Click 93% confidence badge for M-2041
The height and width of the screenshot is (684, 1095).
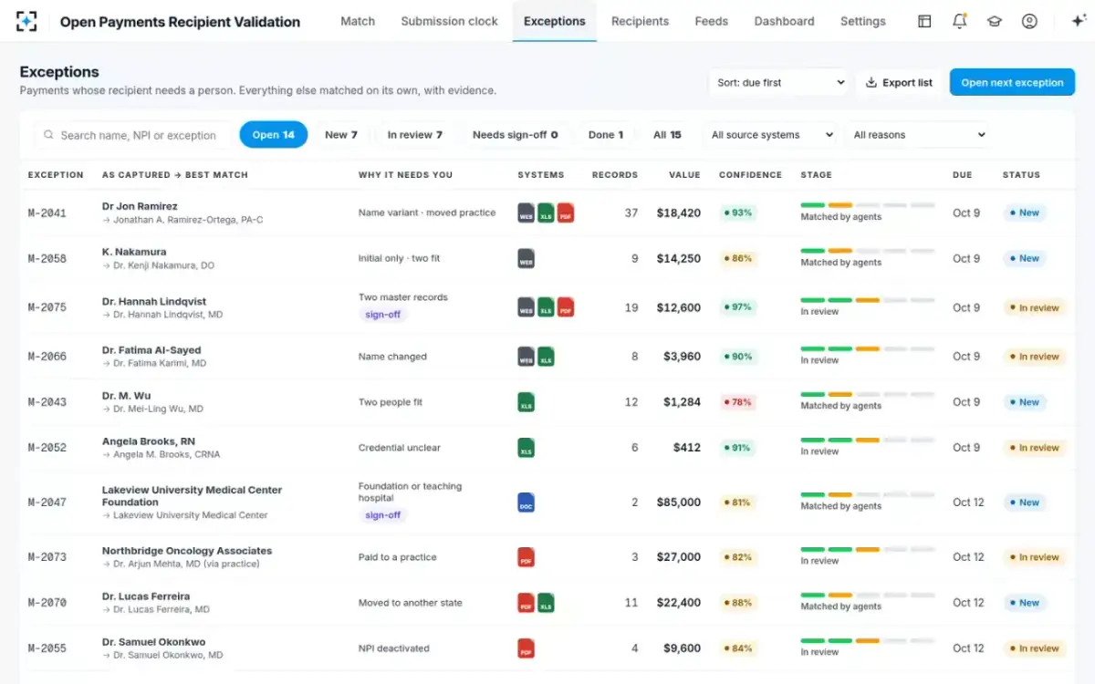point(738,212)
